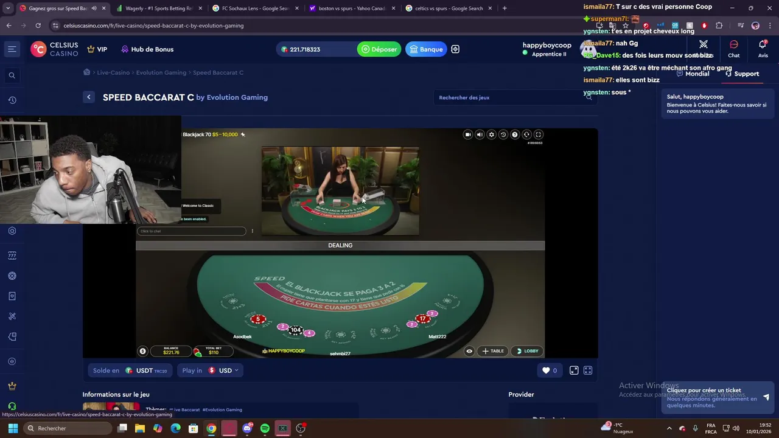Viewport: 779px width, 438px height.
Task: Open the Play in USD currency dropdown
Action: click(211, 370)
